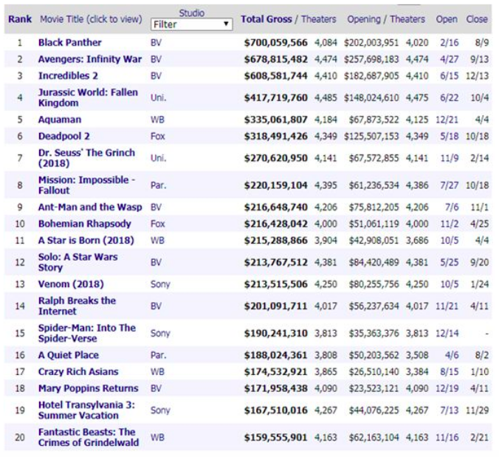Image resolution: width=499 pixels, height=457 pixels.
Task: Select the $62,163,104 opening value
Action: [374, 437]
